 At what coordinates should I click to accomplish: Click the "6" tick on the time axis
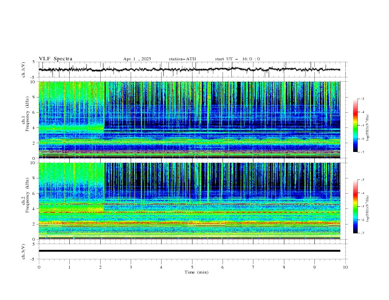click(222, 267)
